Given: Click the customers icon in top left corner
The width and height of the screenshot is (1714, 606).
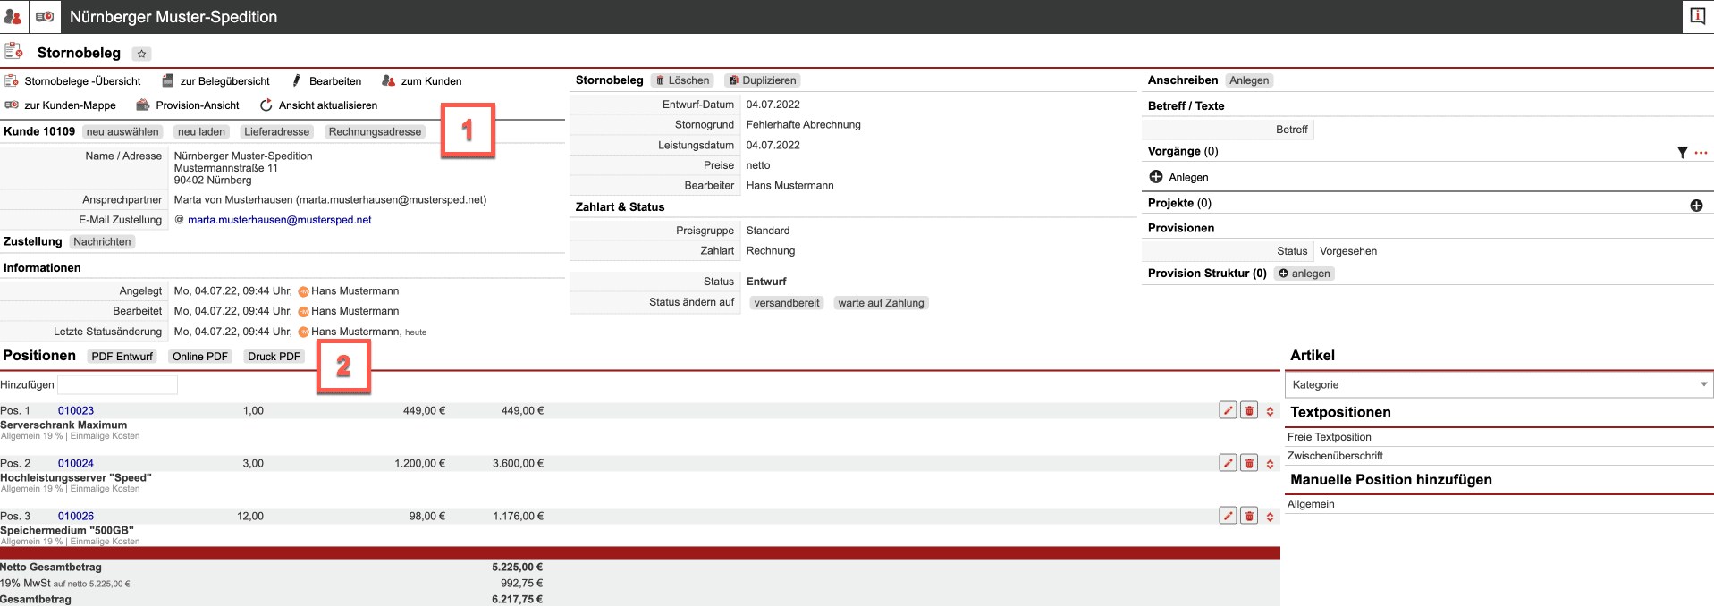Looking at the screenshot, I should [x=13, y=16].
